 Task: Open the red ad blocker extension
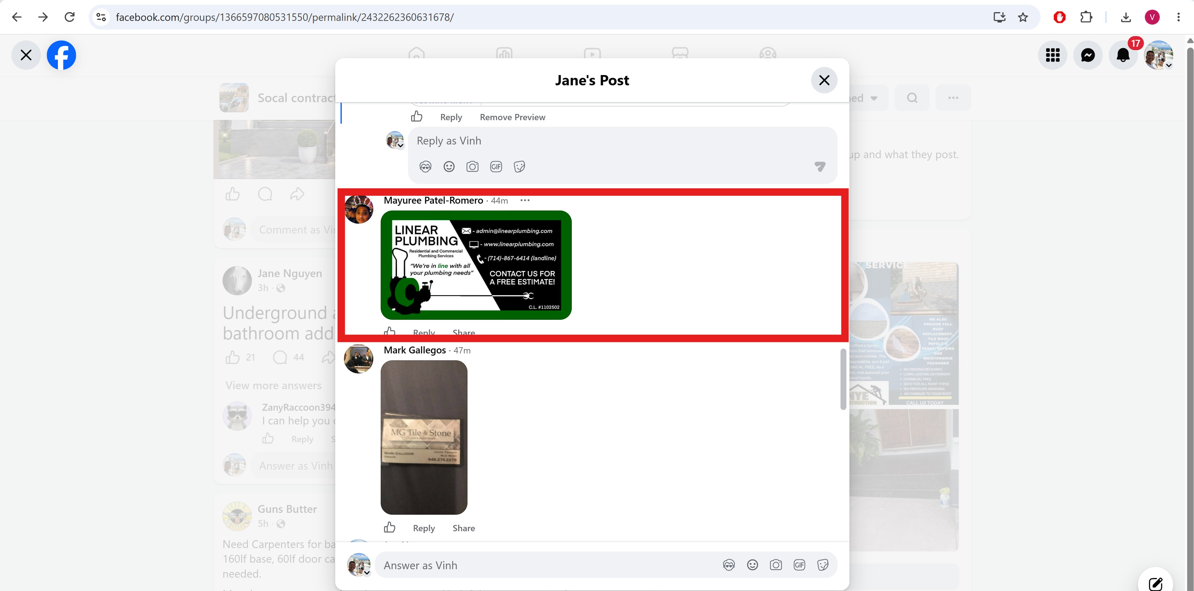pos(1060,17)
